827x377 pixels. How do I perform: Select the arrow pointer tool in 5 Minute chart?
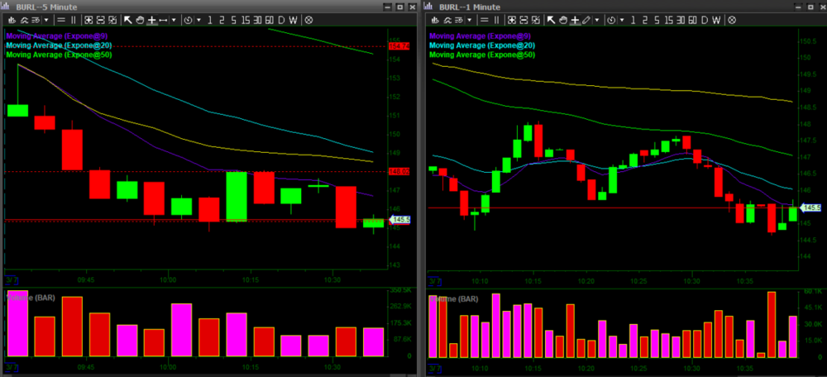coord(128,19)
